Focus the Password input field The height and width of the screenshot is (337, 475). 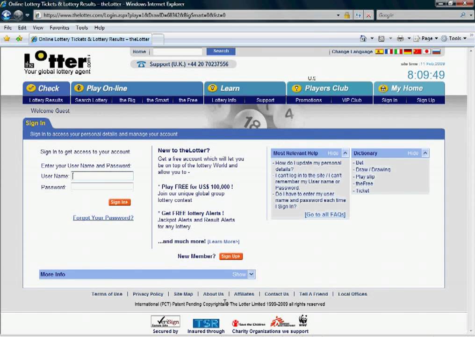102,187
